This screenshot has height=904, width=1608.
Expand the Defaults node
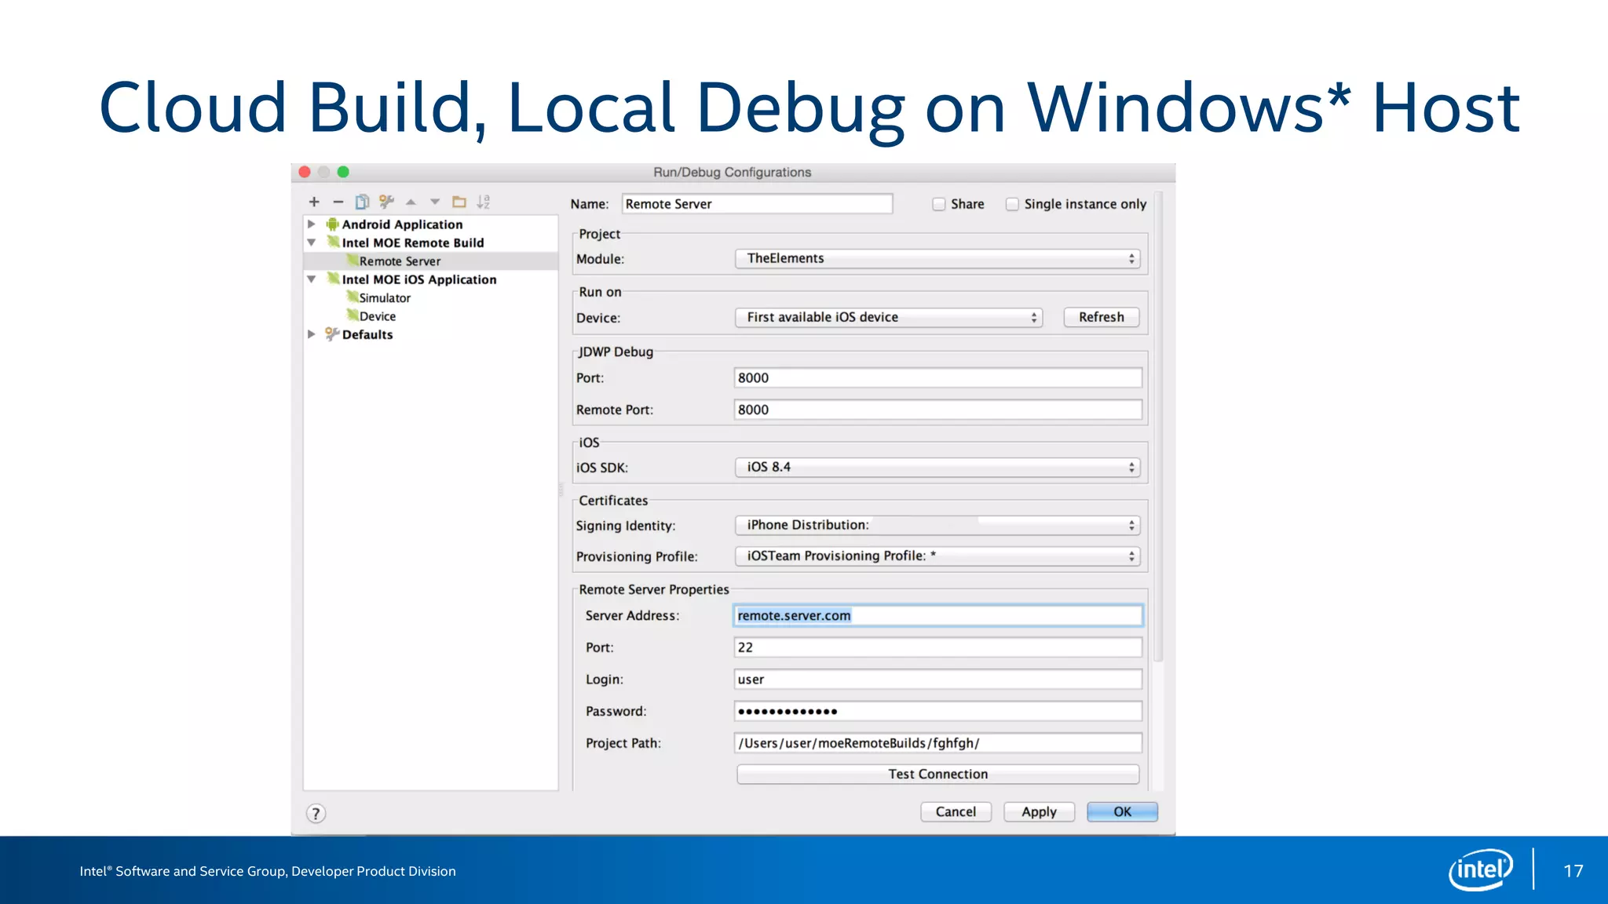(312, 334)
